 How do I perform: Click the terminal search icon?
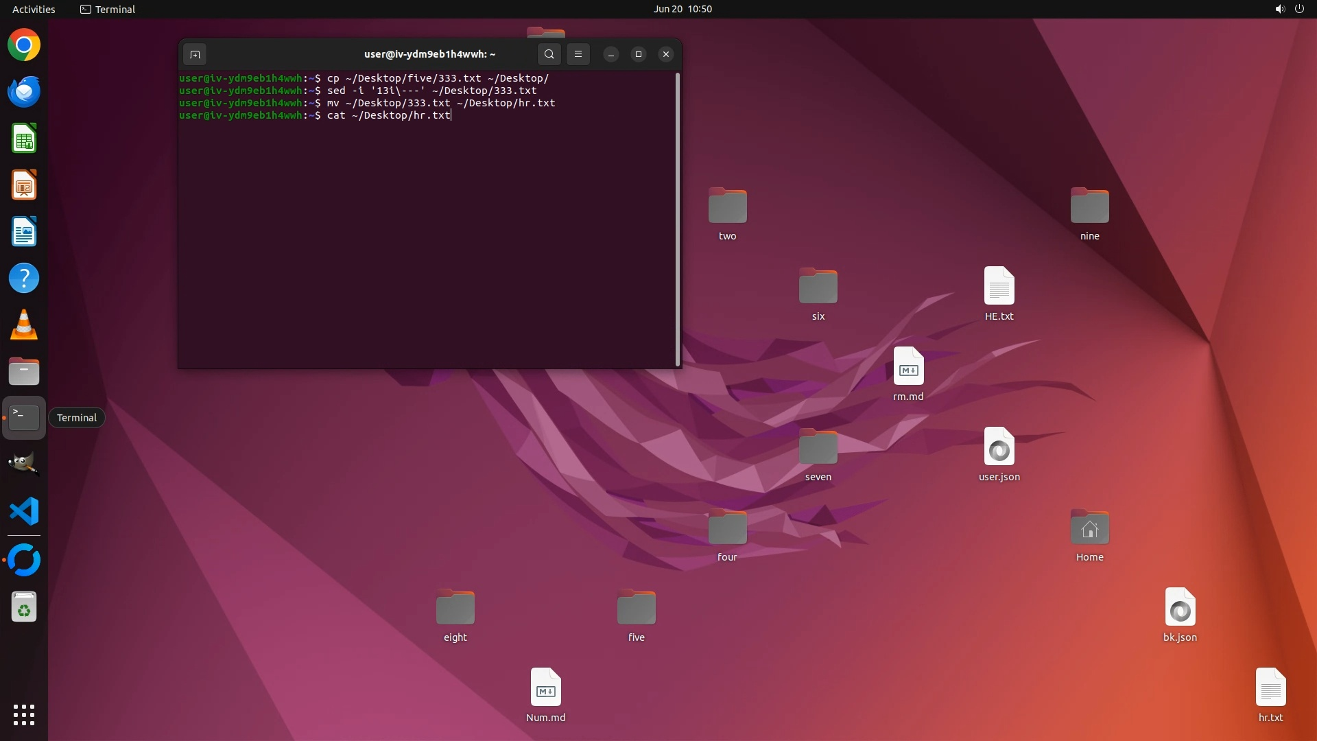549,54
